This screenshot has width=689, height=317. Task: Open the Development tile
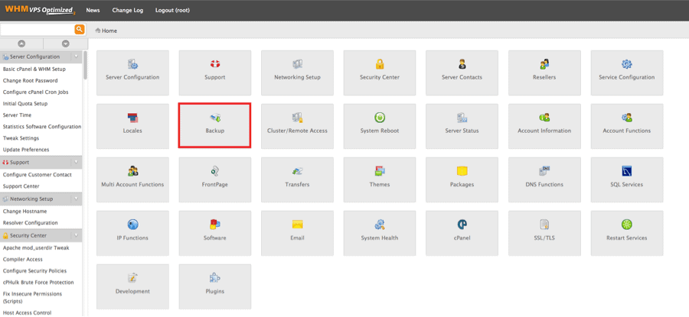click(132, 286)
